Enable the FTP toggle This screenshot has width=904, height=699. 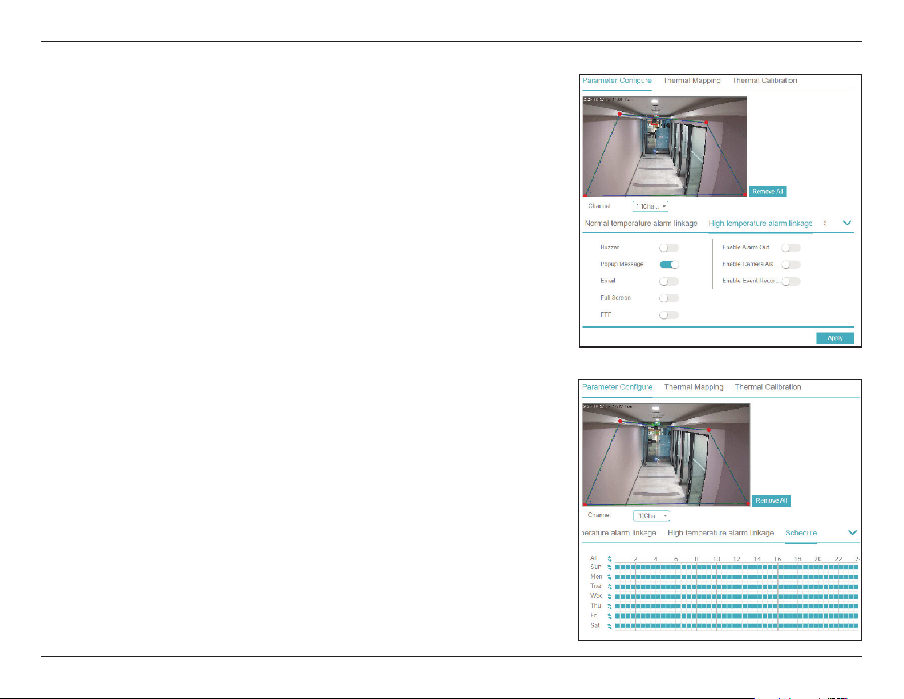(x=669, y=315)
